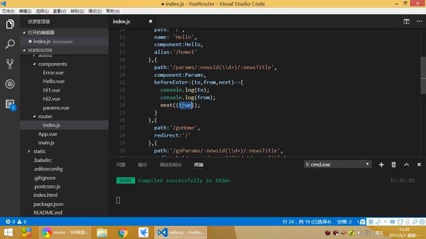
Task: Open .editorconfig file
Action: (x=48, y=169)
